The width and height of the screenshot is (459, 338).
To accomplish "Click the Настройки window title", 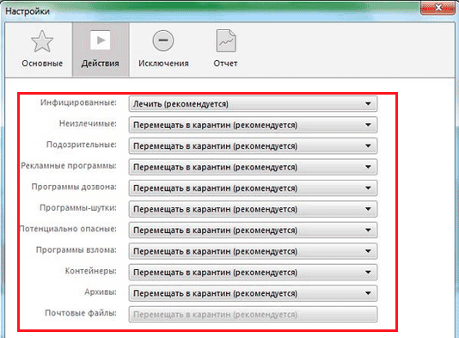I will [28, 11].
